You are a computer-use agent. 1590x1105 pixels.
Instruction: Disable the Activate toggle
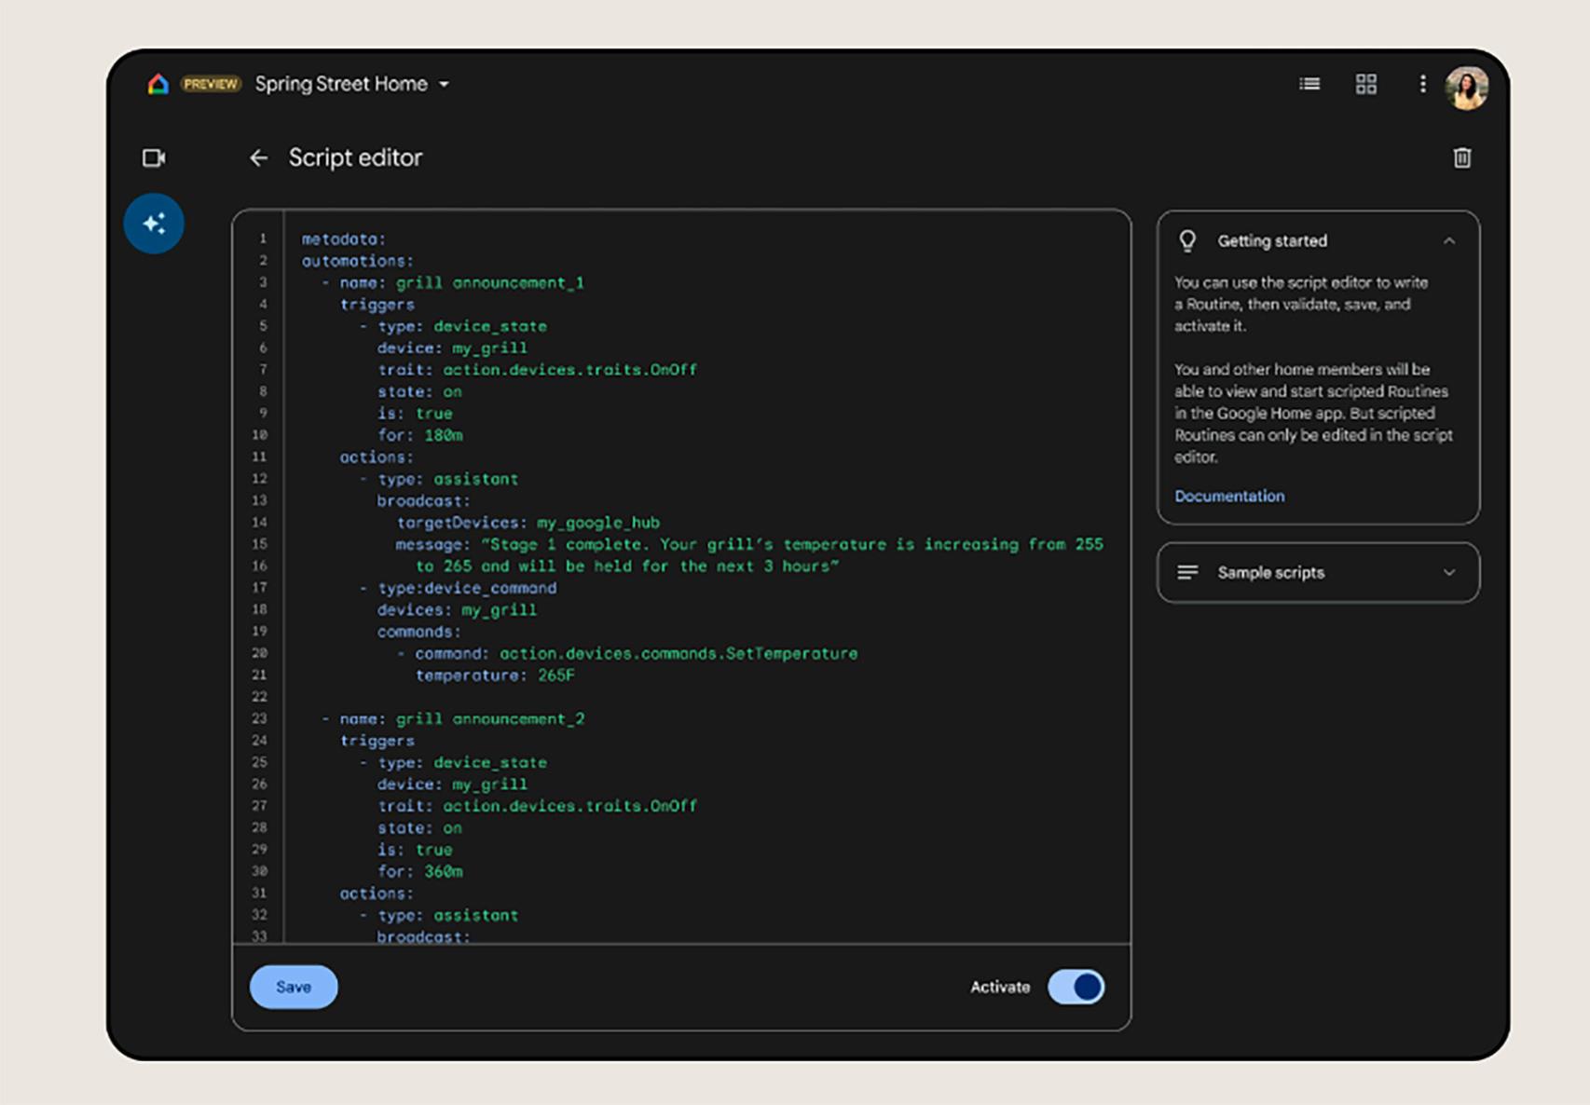(1076, 987)
